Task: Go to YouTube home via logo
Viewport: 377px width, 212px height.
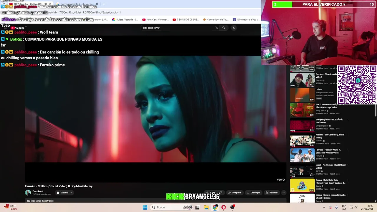Action: pyautogui.click(x=18, y=28)
